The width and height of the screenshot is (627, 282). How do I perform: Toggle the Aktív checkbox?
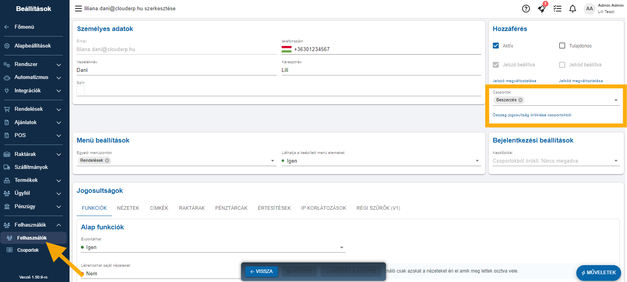click(496, 46)
